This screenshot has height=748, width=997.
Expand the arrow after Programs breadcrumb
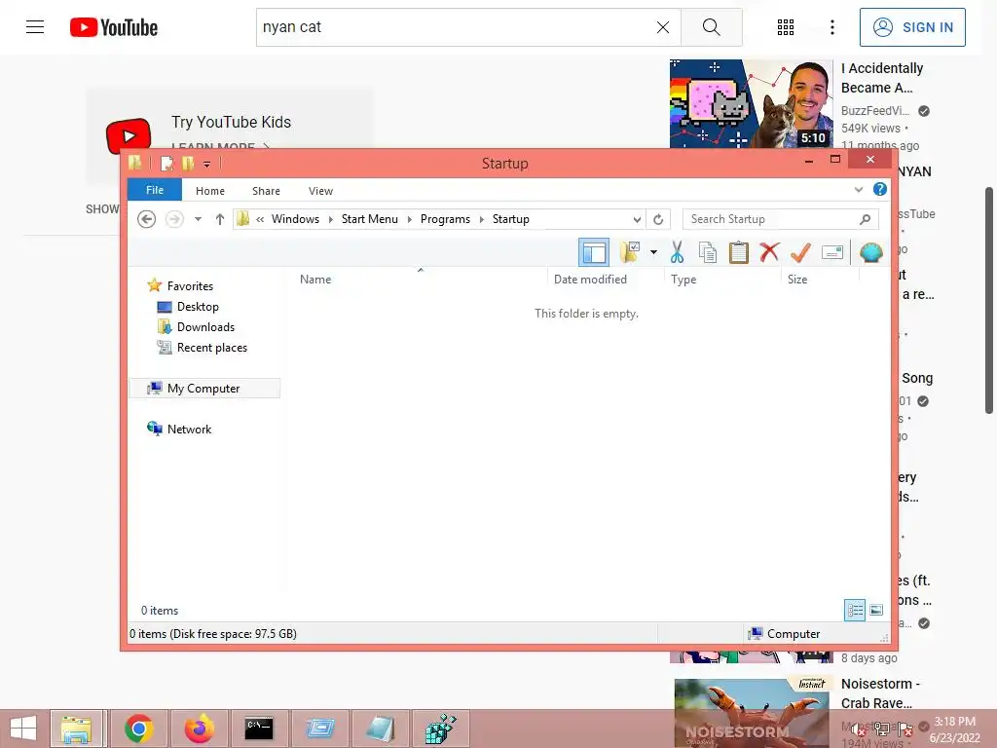[481, 219]
